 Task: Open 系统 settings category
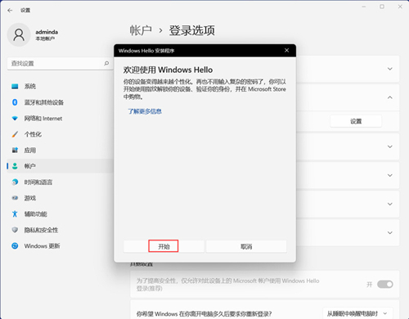(60, 87)
